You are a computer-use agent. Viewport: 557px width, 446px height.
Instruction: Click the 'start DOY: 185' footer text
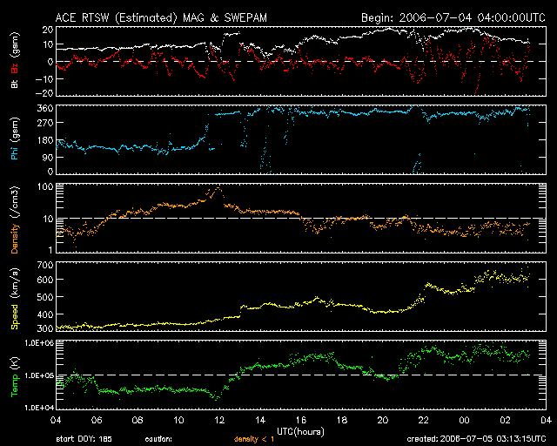[84, 439]
